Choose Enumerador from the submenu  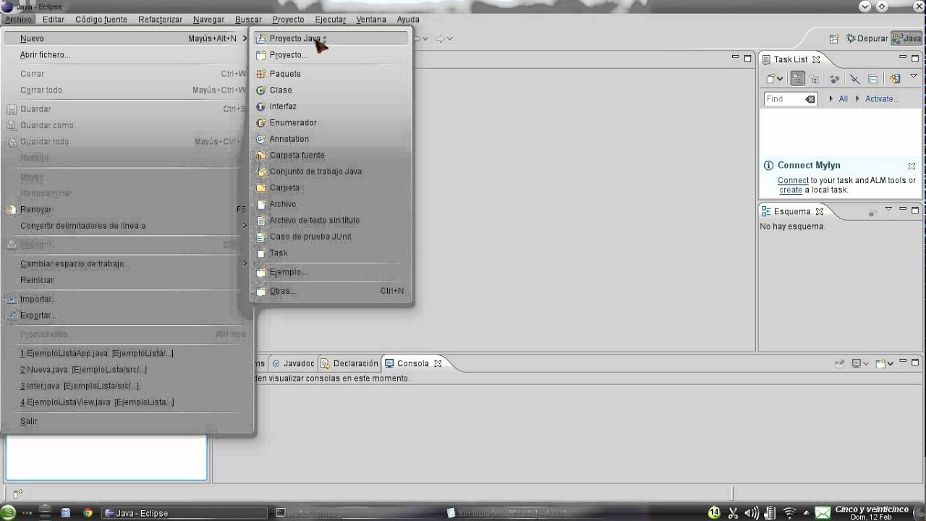click(x=331, y=122)
